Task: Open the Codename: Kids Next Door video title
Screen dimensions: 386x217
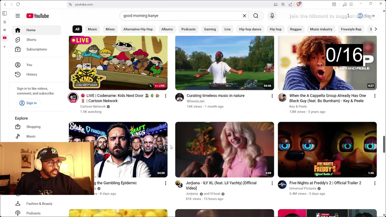Action: (x=120, y=98)
